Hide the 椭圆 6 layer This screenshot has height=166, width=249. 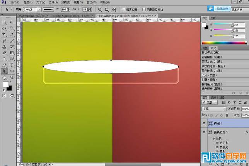pyautogui.click(x=204, y=123)
